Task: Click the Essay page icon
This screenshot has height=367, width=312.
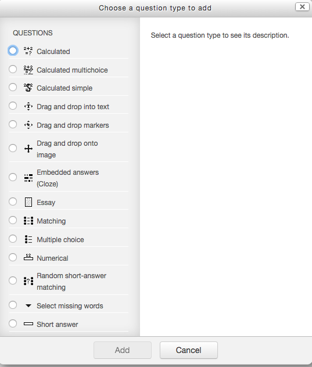Action: click(28, 202)
